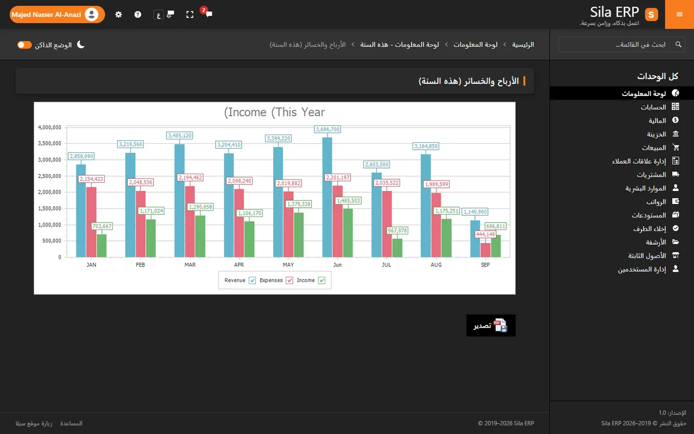Uncheck the Income legend checkbox
Screen dimensions: 694x434
pos(322,280)
